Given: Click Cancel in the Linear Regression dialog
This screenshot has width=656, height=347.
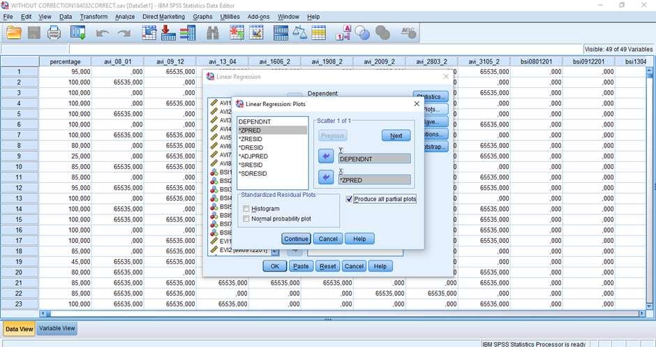Looking at the screenshot, I should tap(354, 266).
